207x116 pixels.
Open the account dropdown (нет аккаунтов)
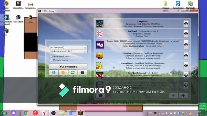coord(68,47)
